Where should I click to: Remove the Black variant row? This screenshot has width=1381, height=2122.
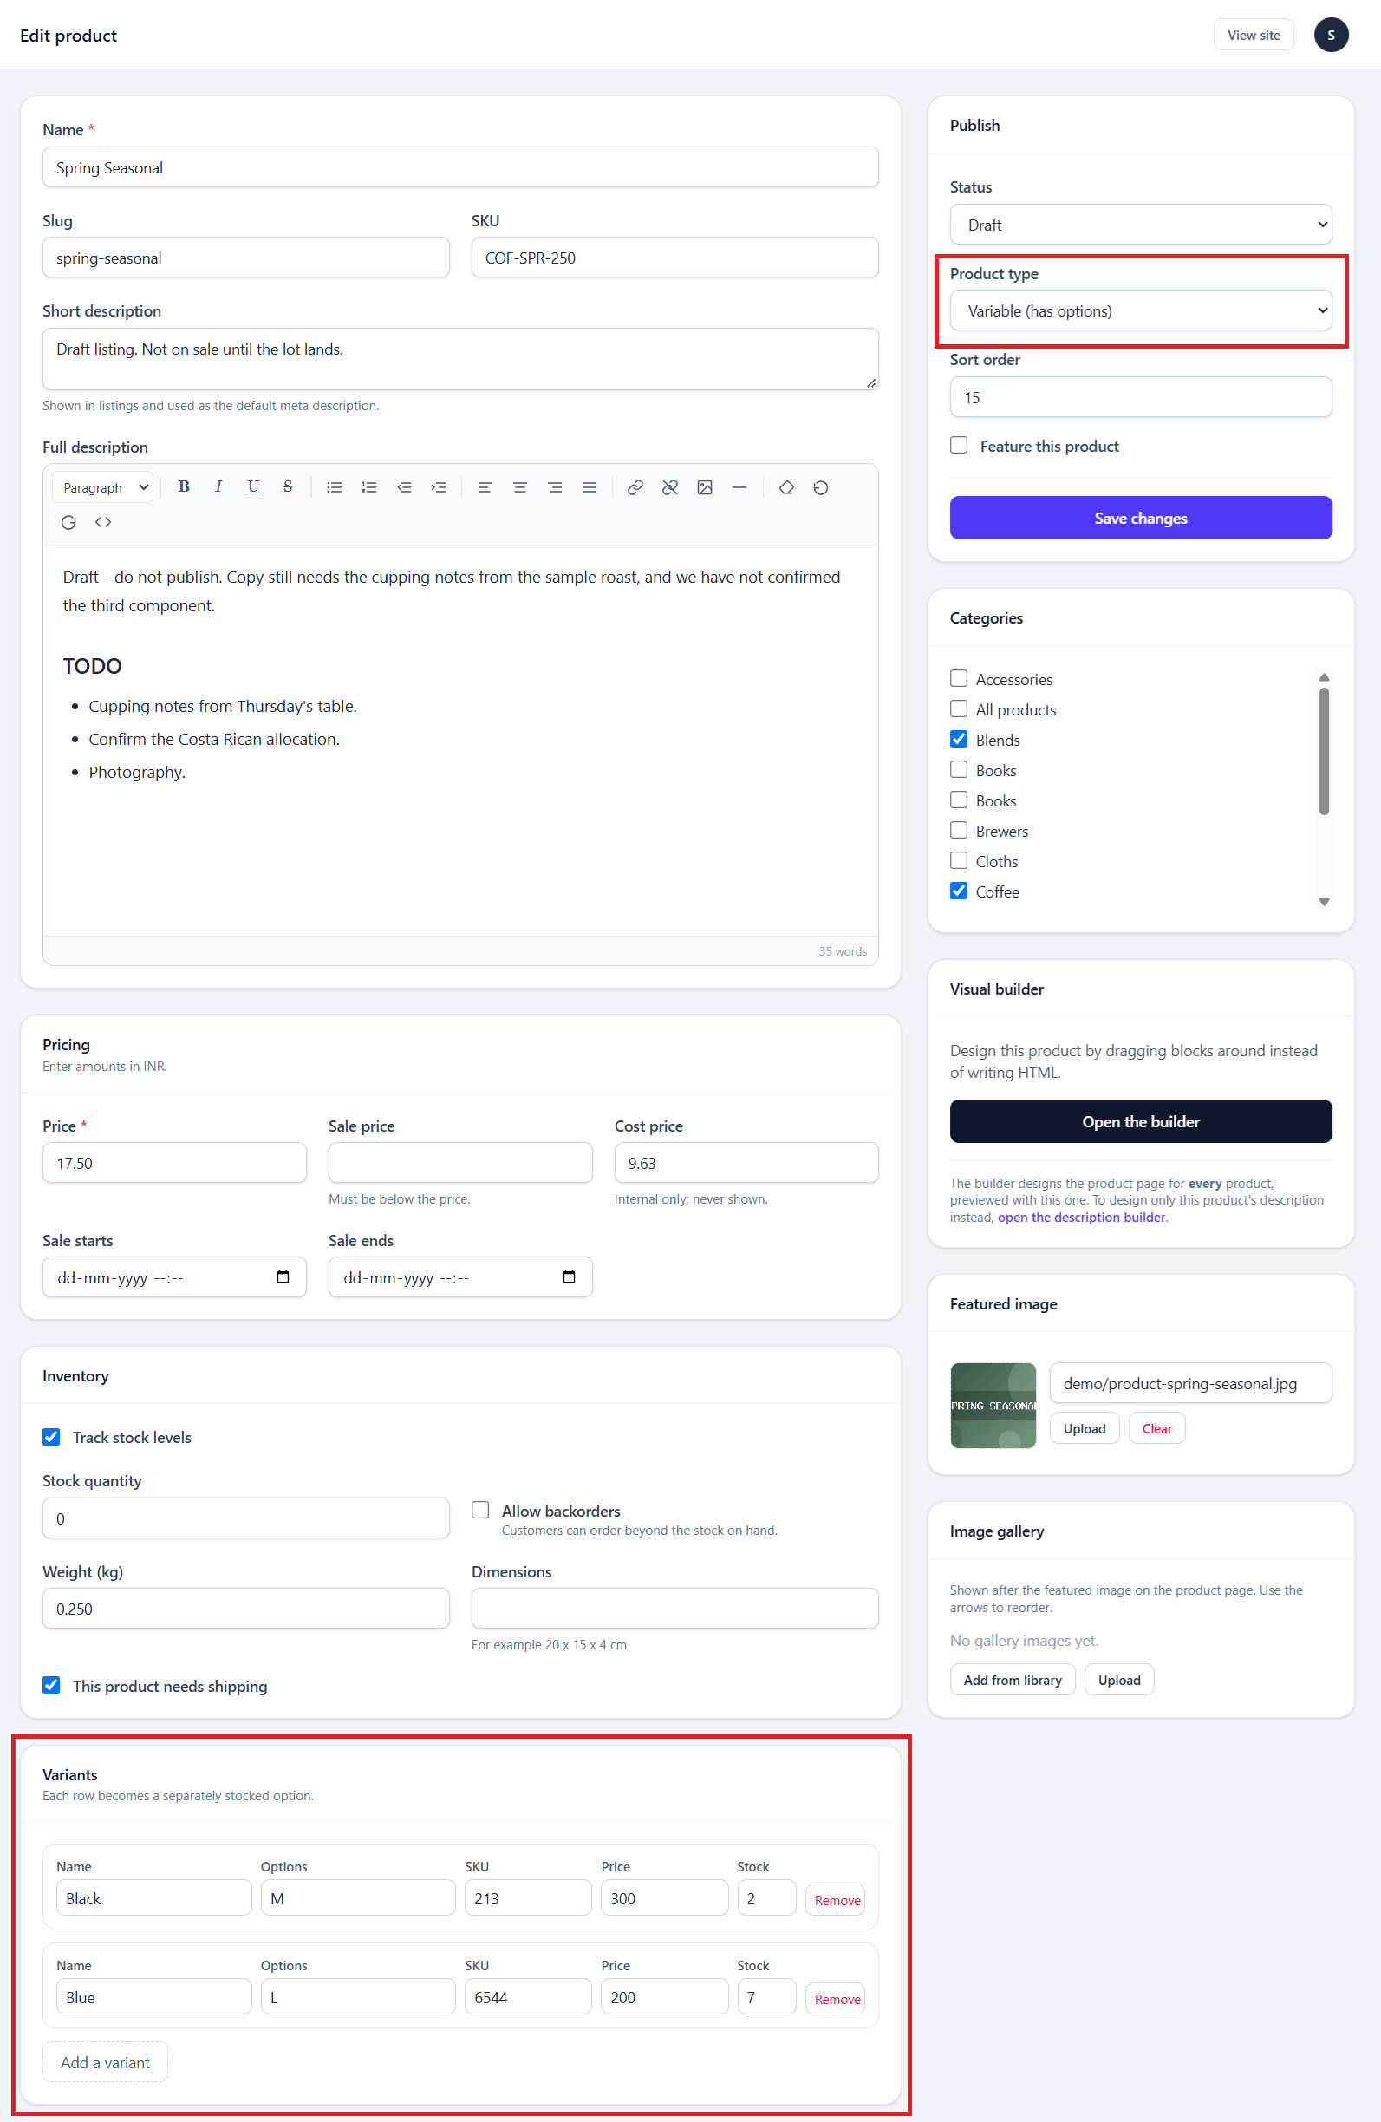tap(837, 1900)
